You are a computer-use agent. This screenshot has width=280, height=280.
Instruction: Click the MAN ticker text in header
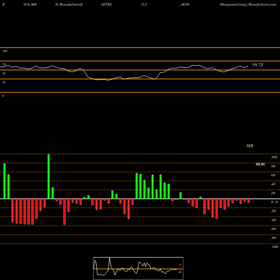click(x=185, y=4)
